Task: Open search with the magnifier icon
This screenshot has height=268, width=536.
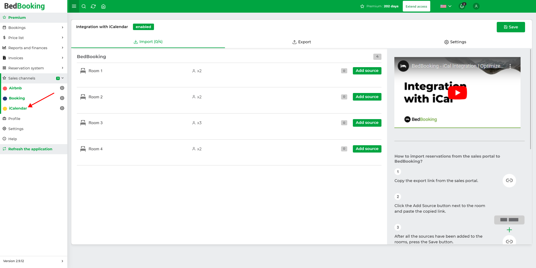Action: tap(84, 6)
